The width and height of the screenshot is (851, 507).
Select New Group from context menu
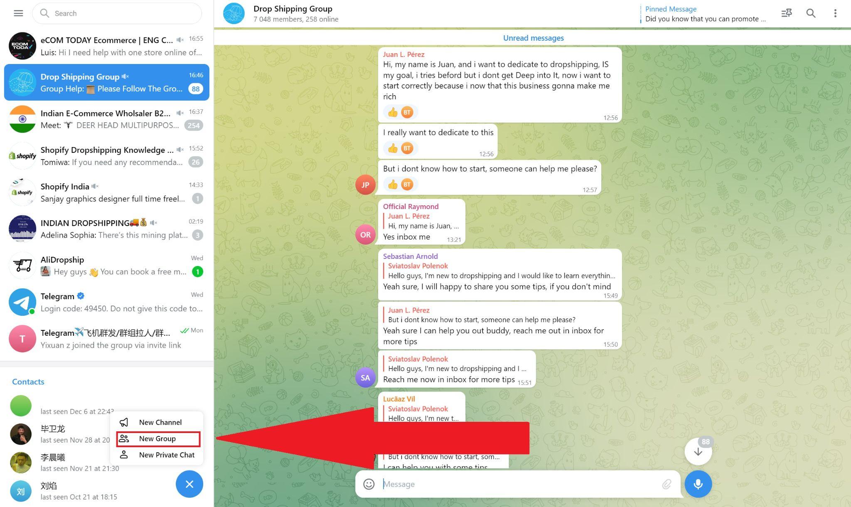(x=157, y=438)
